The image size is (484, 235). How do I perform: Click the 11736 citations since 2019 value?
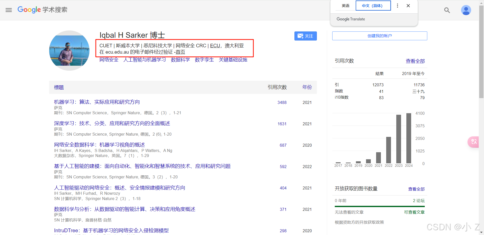[419, 85]
